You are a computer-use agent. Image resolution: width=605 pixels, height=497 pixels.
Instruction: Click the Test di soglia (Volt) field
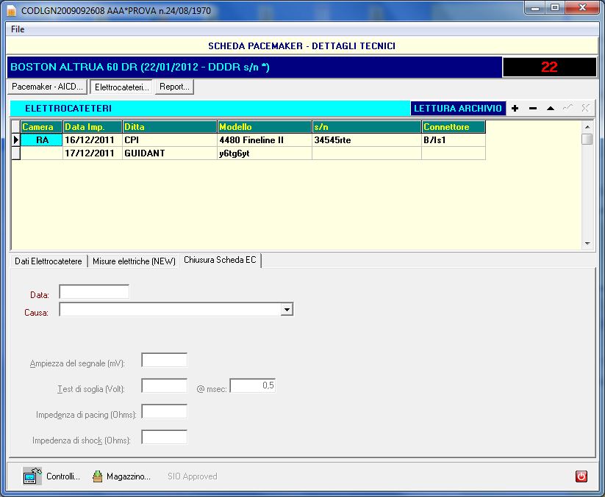coord(165,385)
